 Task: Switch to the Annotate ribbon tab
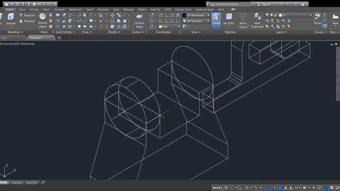103,10
